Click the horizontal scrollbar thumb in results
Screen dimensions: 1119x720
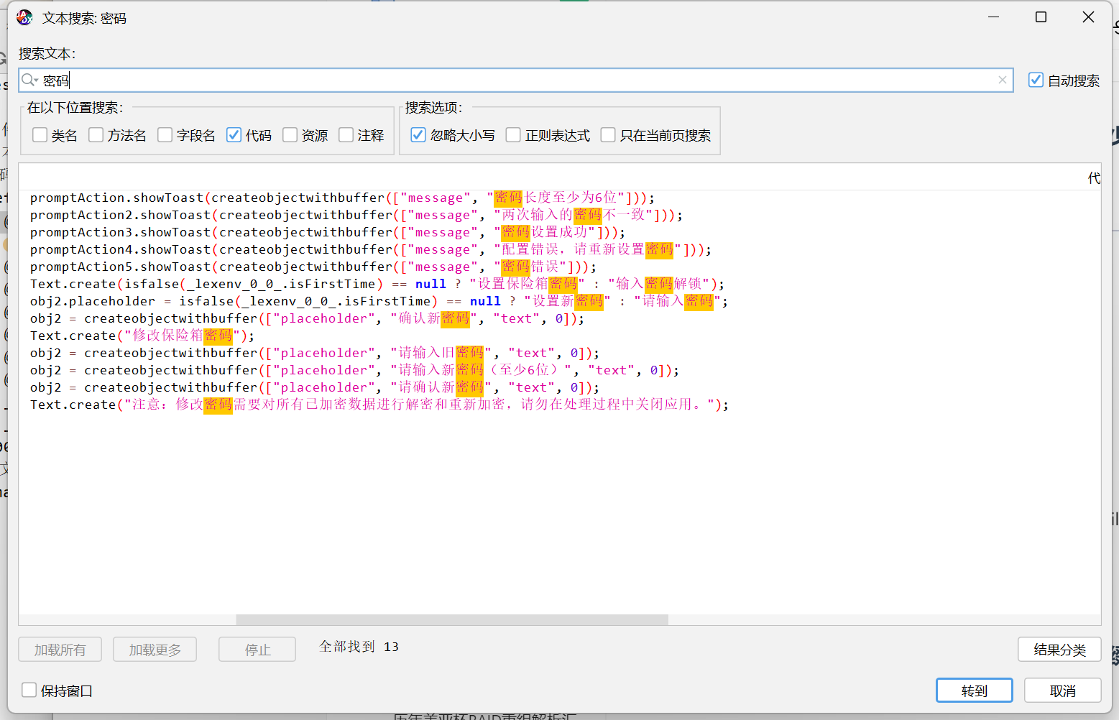tap(452, 619)
